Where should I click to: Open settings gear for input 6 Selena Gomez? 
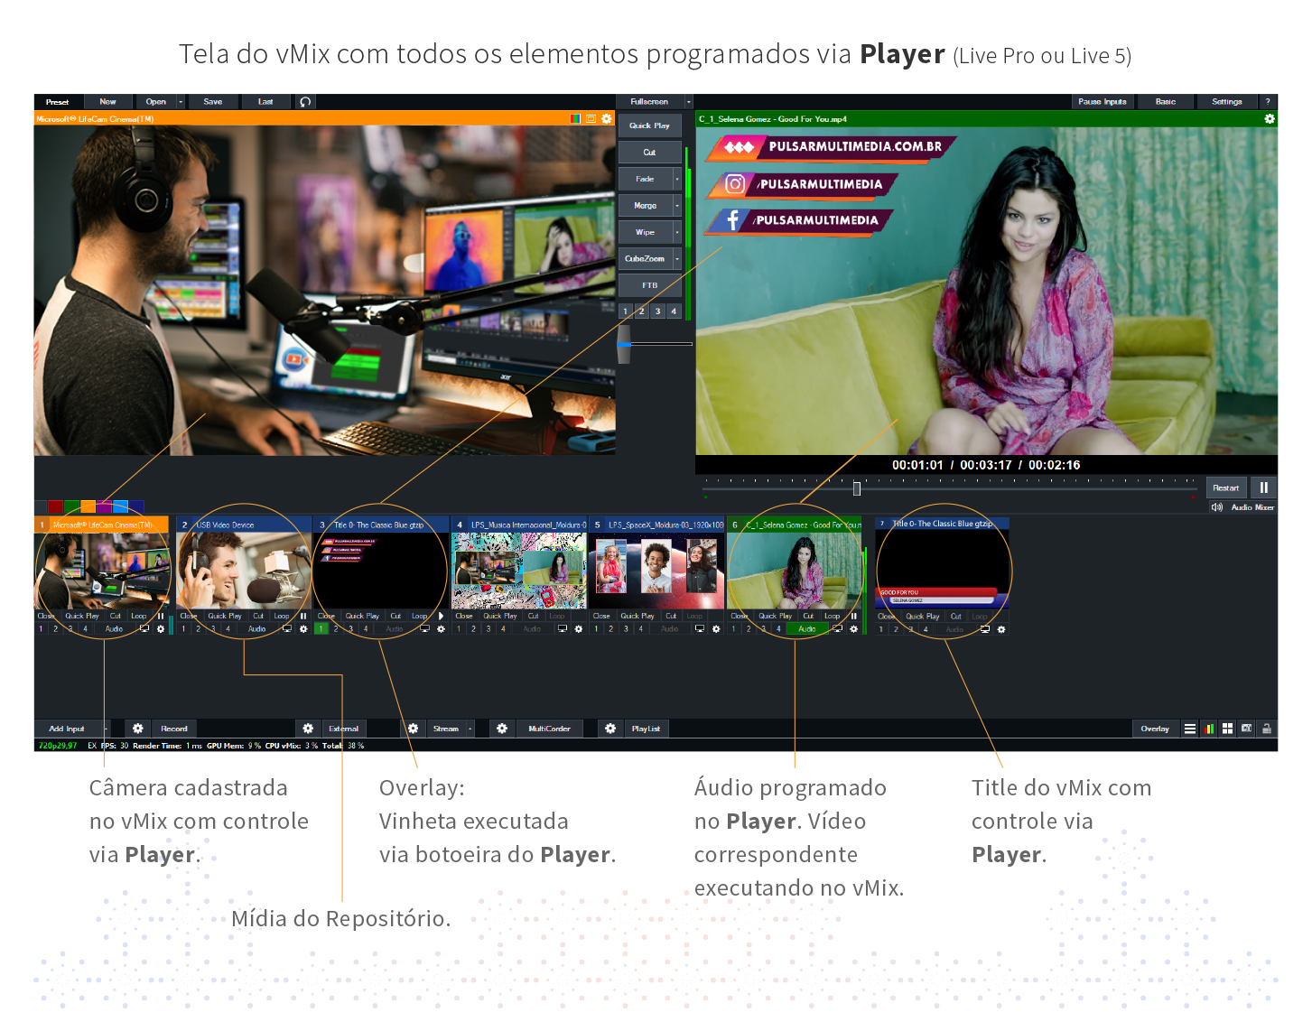(853, 629)
